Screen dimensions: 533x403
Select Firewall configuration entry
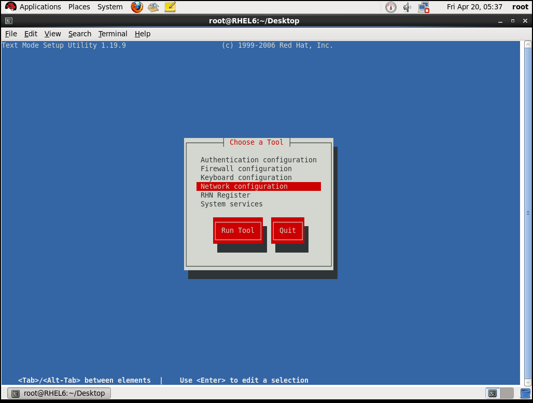(258, 169)
